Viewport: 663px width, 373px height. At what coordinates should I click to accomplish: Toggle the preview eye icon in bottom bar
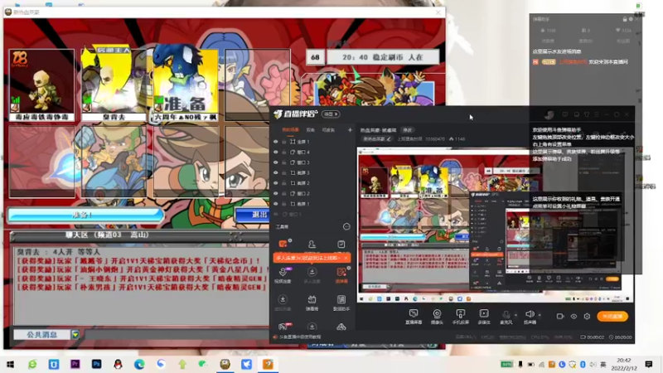[x=573, y=316]
